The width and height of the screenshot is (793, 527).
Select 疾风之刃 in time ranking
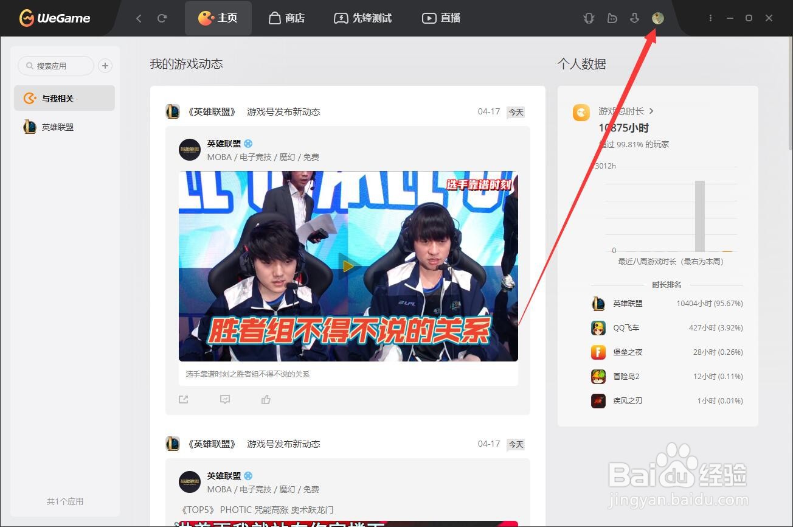(667, 400)
